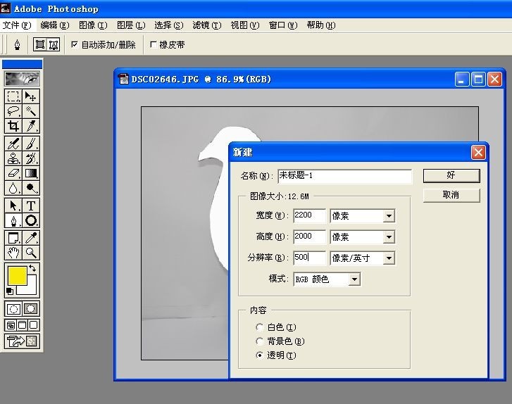Choose Full Screen mode

(x=34, y=325)
